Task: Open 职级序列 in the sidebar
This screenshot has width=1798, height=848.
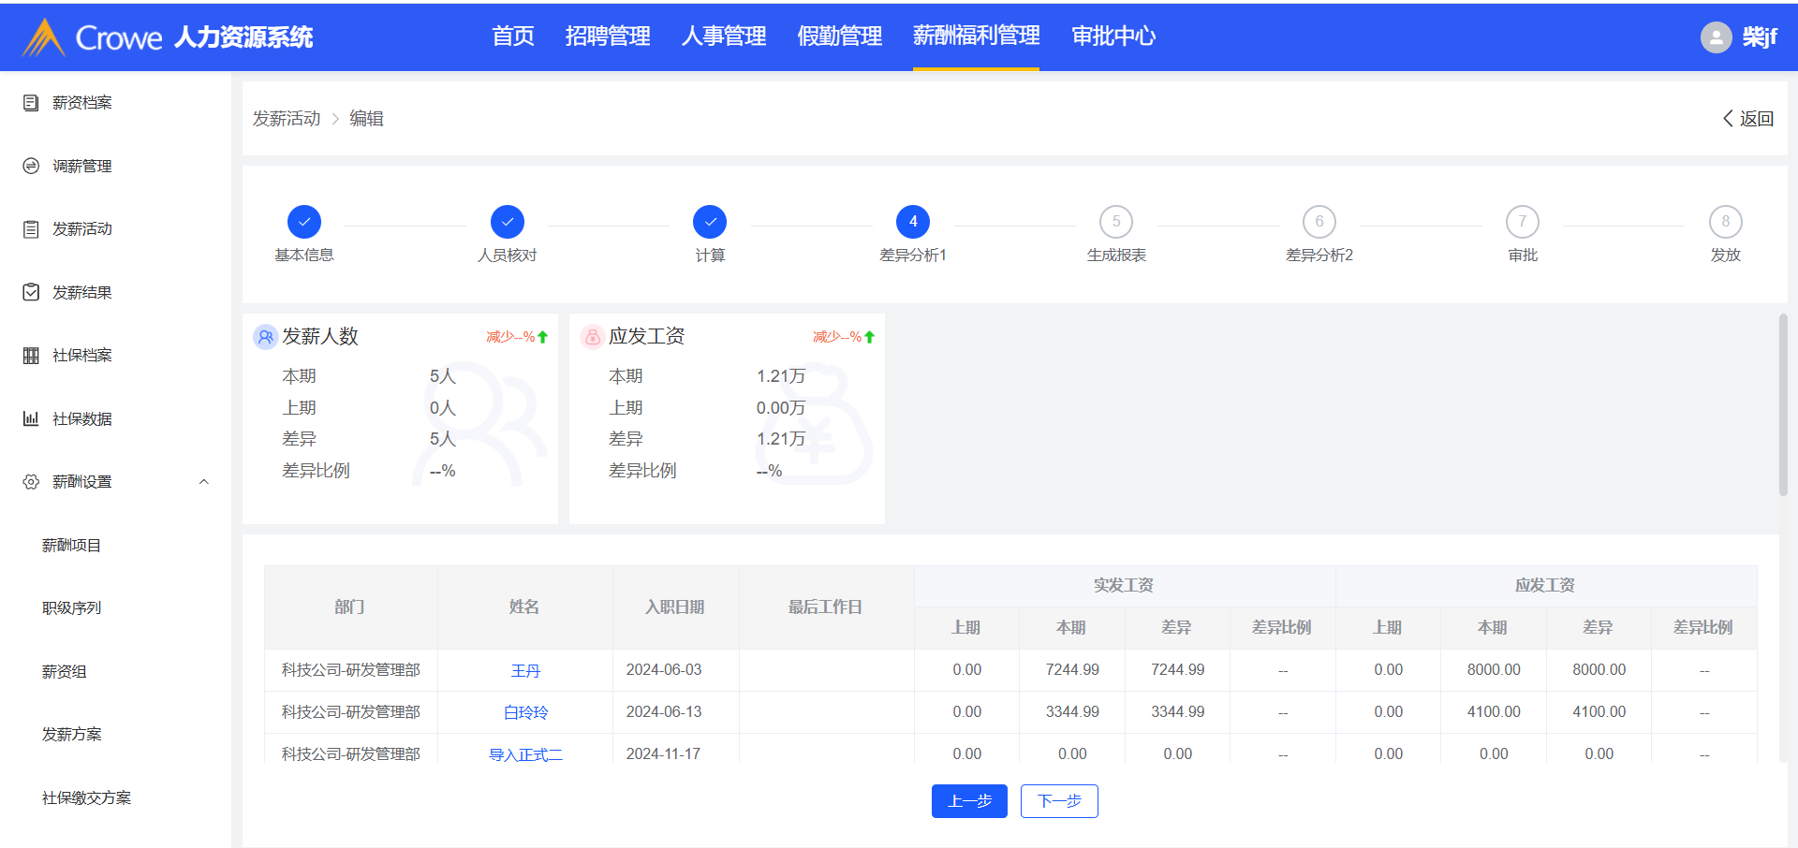Action: [71, 608]
